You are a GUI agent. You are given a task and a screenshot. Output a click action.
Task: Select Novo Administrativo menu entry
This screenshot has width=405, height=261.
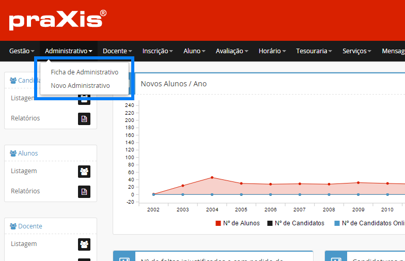click(x=80, y=85)
